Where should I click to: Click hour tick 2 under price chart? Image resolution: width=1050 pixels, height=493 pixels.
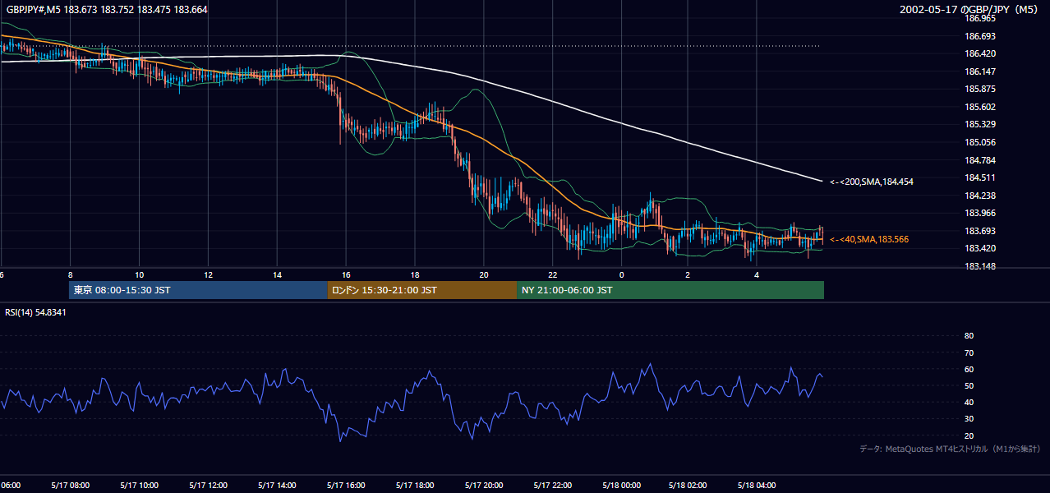point(688,274)
